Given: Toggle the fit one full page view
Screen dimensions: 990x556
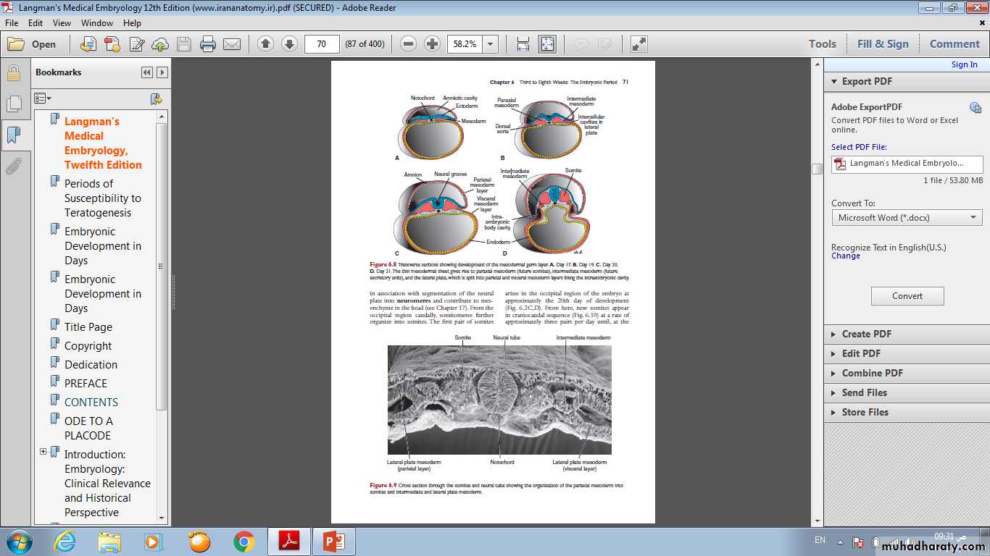Looking at the screenshot, I should [546, 44].
